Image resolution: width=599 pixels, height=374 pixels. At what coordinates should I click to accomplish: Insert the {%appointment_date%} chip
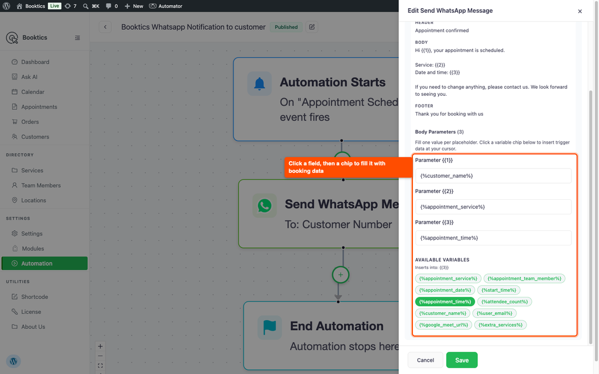(x=445, y=290)
